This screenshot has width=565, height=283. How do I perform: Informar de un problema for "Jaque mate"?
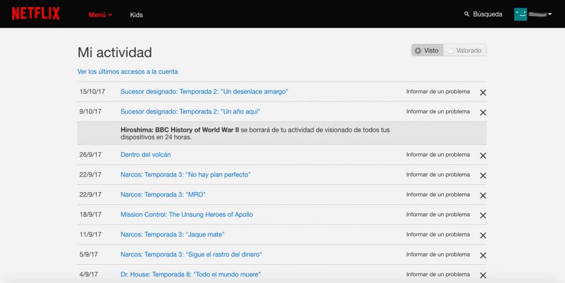point(438,234)
